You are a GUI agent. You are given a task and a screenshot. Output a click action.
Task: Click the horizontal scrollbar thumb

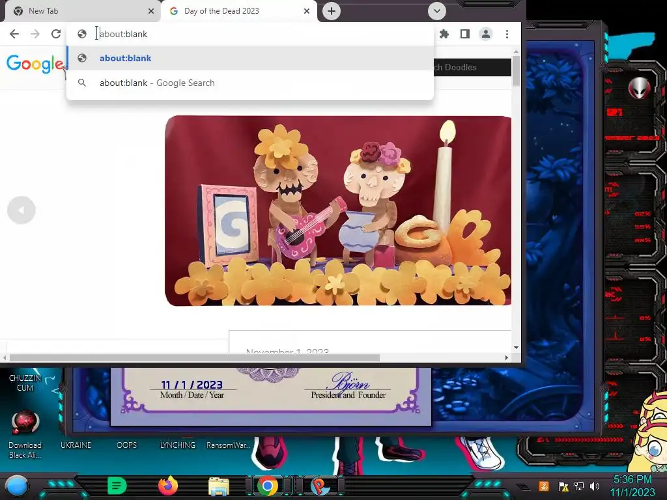tap(194, 358)
